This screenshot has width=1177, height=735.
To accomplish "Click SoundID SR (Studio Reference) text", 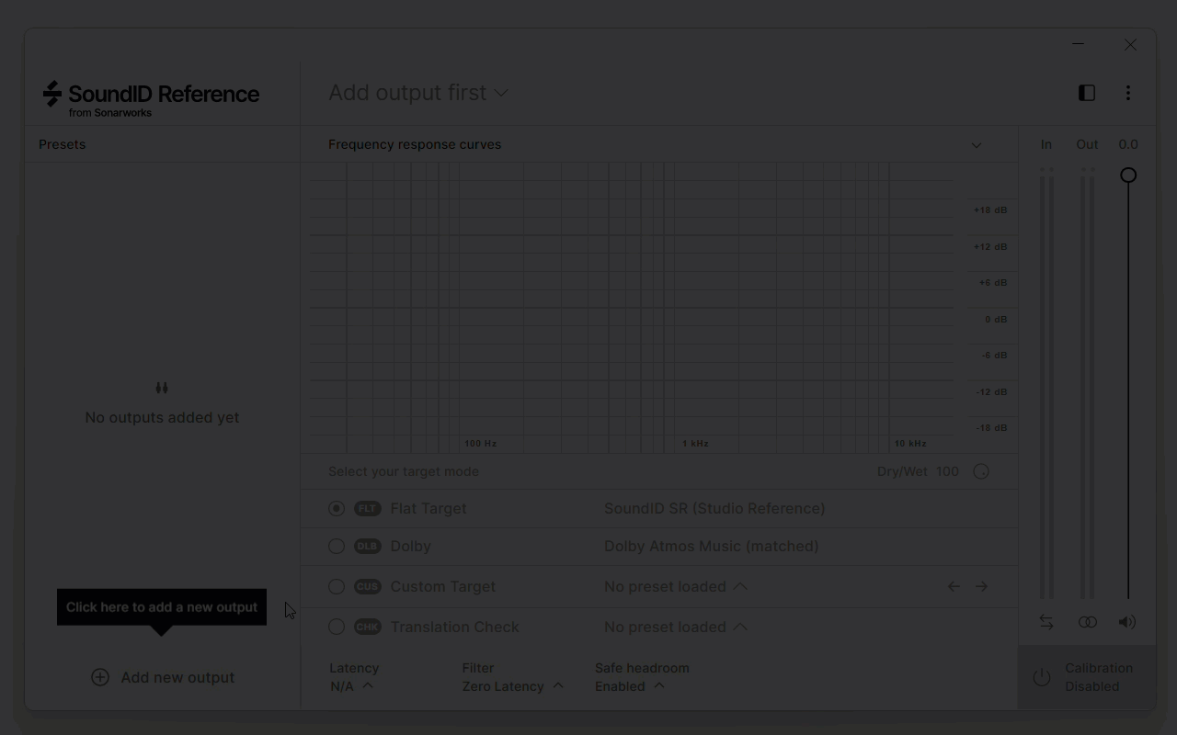I will tap(714, 508).
